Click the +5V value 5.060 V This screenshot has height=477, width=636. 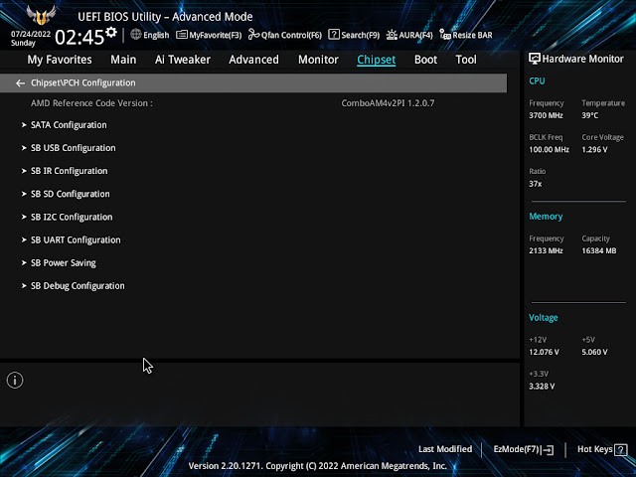coord(594,352)
